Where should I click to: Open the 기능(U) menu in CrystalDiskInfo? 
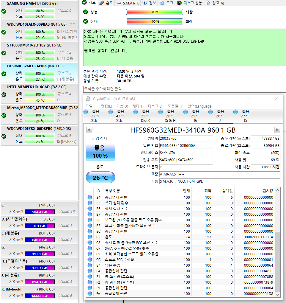[x=122, y=106]
